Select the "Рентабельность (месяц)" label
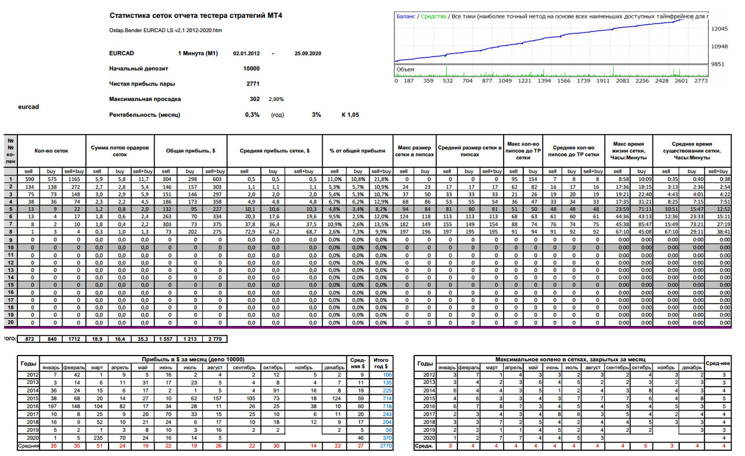 tap(144, 115)
